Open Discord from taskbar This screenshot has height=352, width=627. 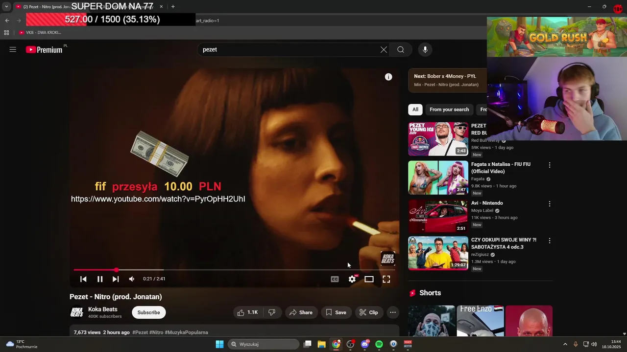(x=364, y=344)
